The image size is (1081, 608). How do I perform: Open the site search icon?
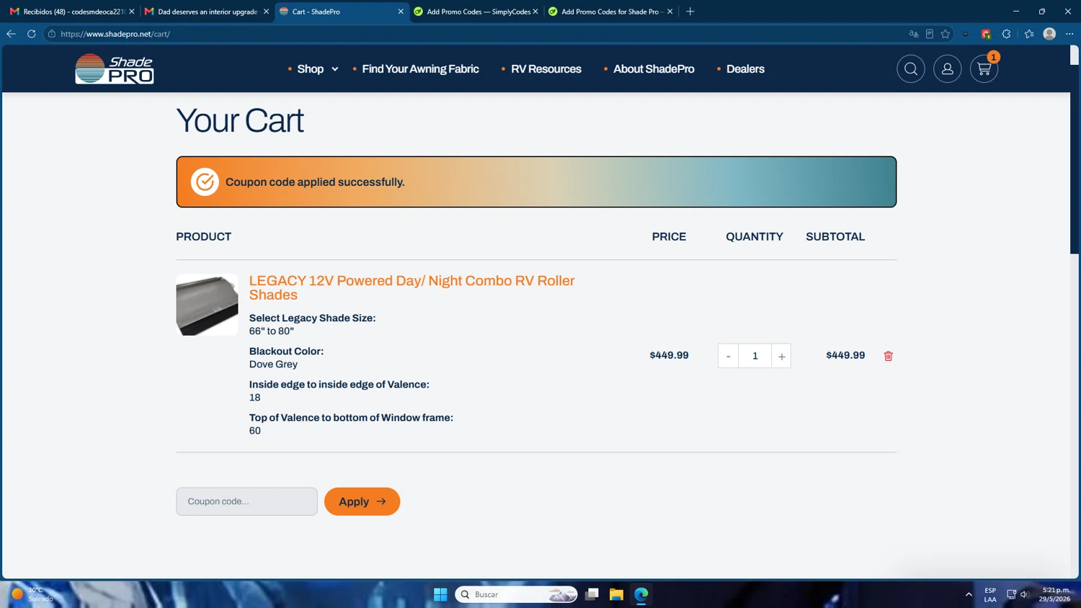[x=911, y=69]
